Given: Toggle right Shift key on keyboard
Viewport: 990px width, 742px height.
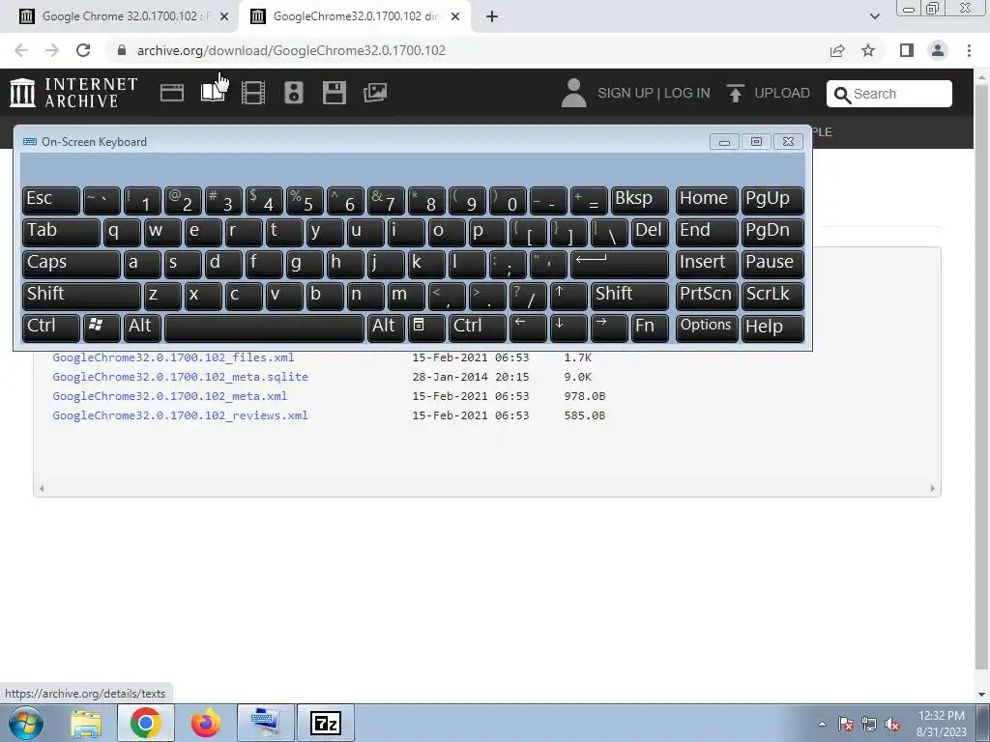Looking at the screenshot, I should 629,295.
